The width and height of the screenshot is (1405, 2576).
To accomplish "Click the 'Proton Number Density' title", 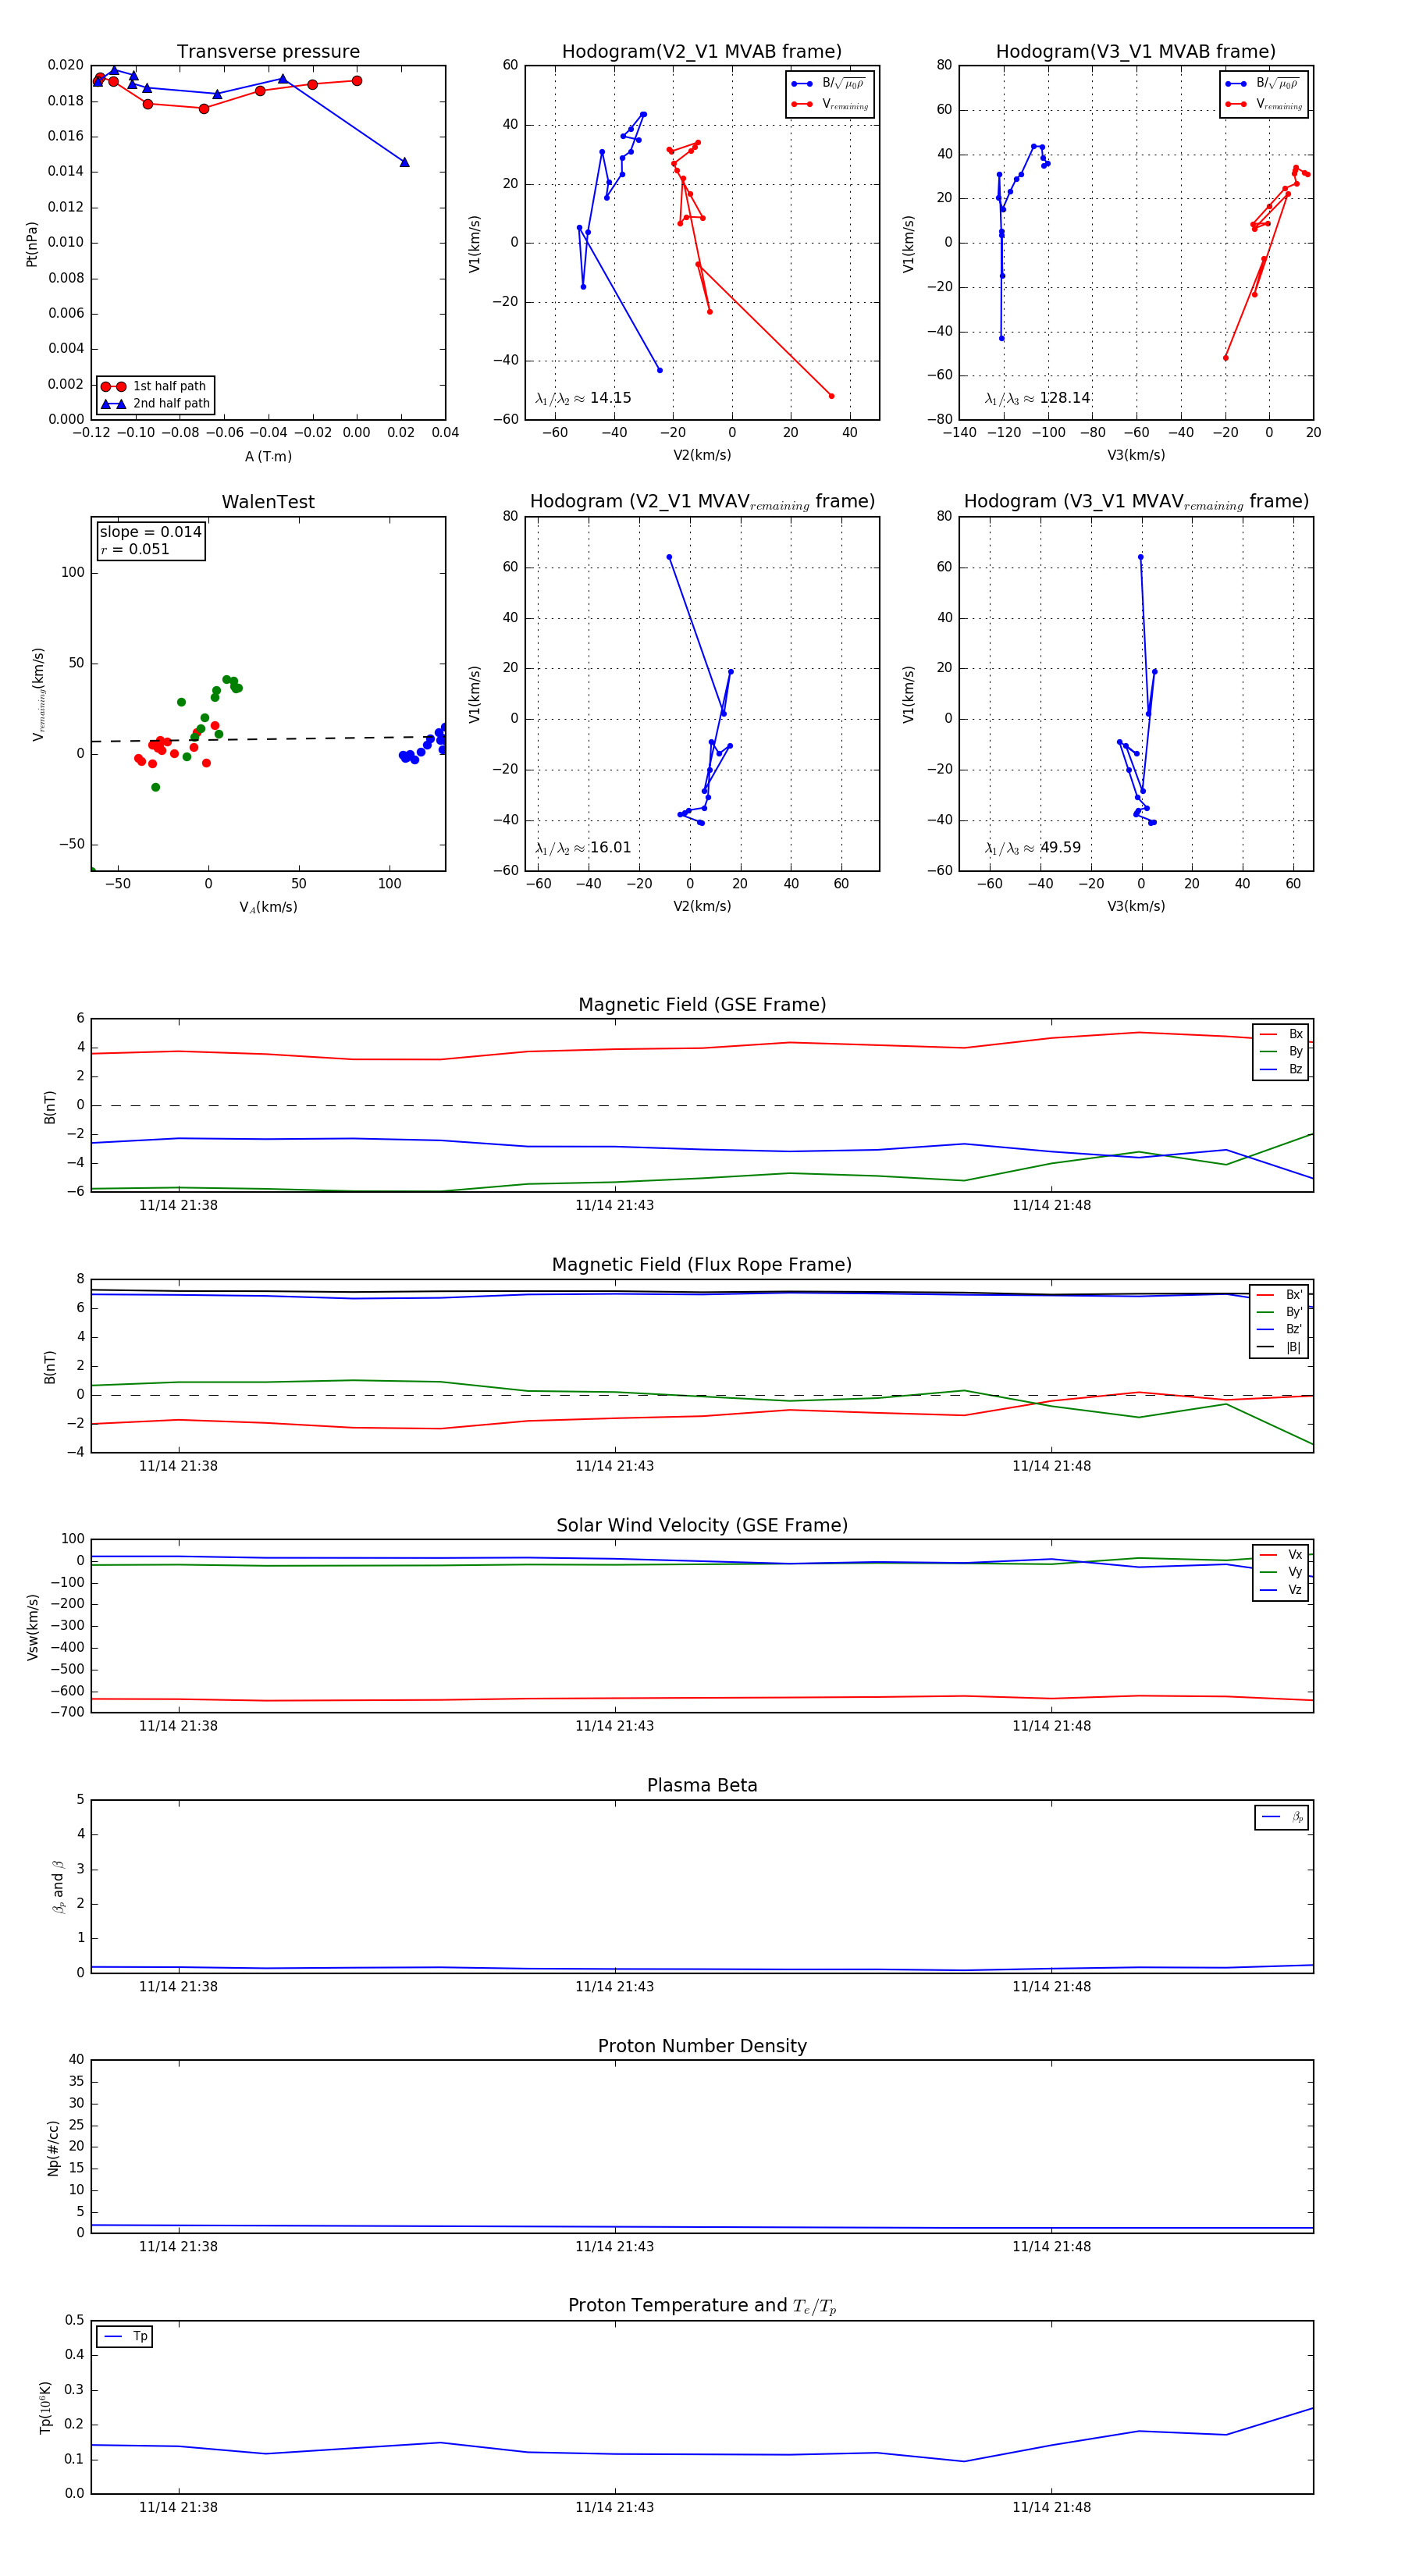I will tap(702, 2046).
